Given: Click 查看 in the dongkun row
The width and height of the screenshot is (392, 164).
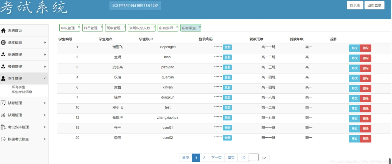Looking at the screenshot, I should pyautogui.click(x=227, y=98).
